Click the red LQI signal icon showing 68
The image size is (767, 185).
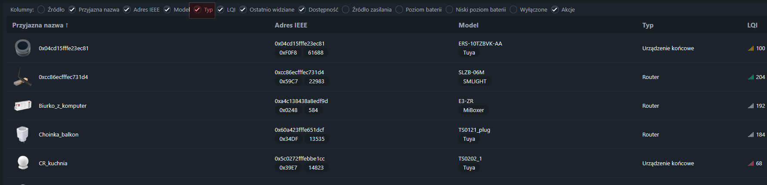click(x=751, y=164)
